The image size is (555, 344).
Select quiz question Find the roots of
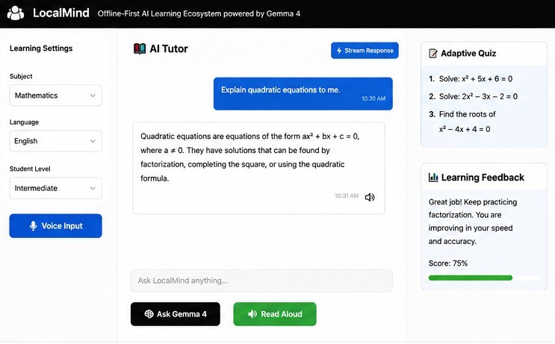pyautogui.click(x=462, y=122)
